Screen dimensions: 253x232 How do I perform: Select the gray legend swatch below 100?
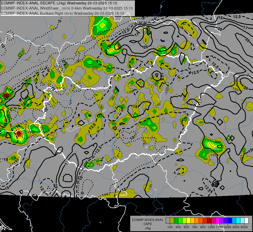point(168,221)
